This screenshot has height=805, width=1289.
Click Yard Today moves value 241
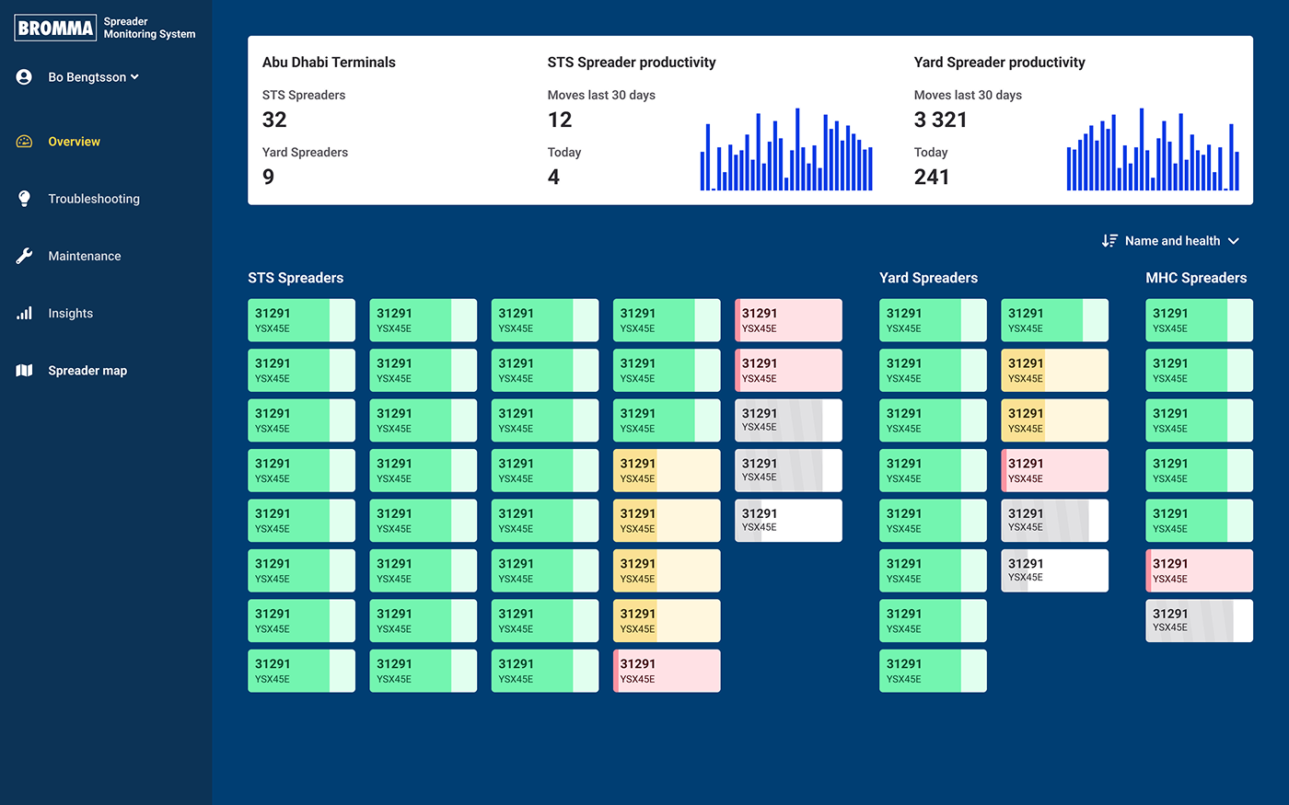tap(932, 177)
